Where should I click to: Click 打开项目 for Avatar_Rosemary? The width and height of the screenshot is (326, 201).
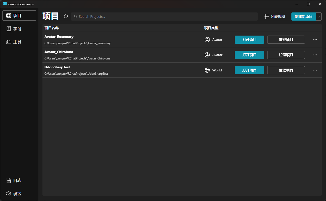(x=249, y=40)
